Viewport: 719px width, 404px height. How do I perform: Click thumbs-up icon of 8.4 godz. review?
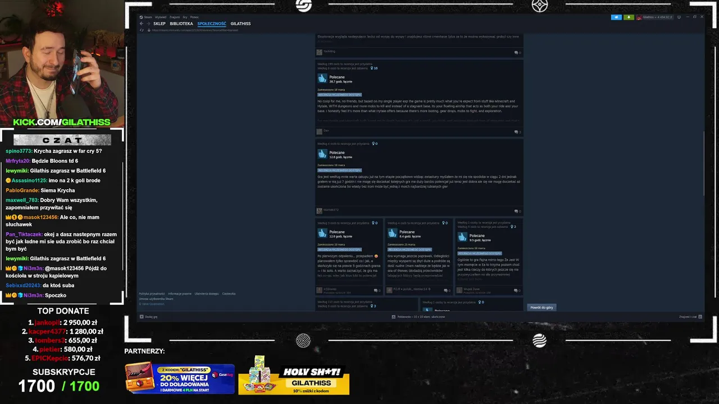(392, 233)
